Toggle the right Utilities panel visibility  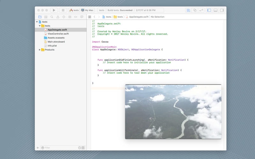222,10
